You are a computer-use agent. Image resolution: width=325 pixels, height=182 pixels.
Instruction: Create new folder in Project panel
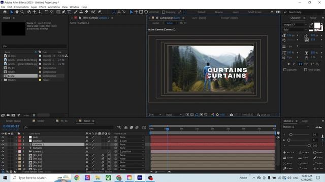8,115
